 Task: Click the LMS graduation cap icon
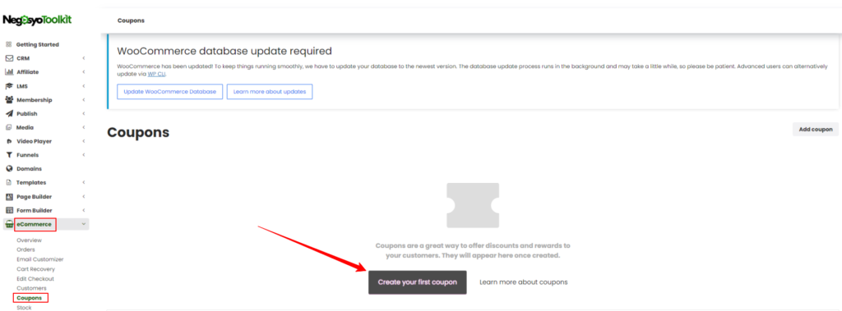click(x=8, y=86)
